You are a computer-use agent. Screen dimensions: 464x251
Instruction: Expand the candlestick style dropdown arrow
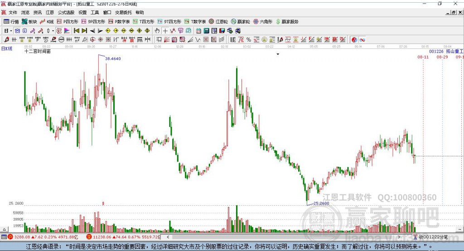click(53, 31)
